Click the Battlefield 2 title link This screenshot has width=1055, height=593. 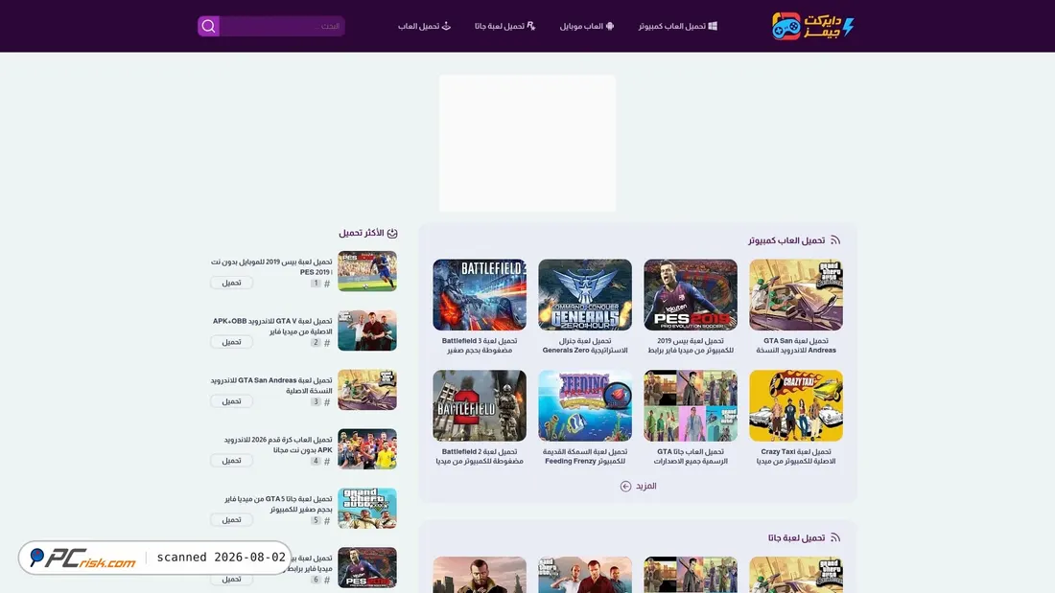pos(479,457)
